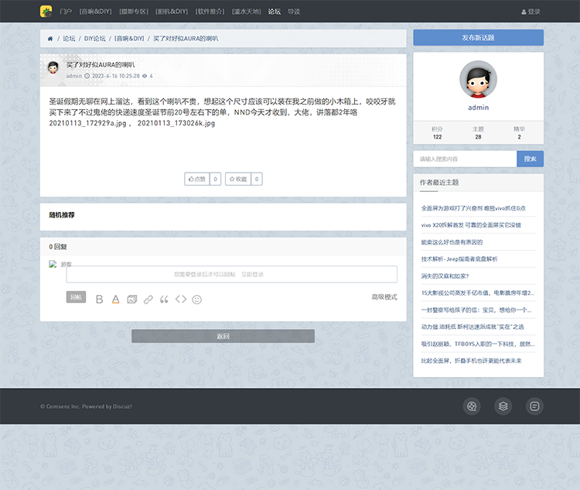Click the 主题 28 stat
Viewport: 580px width, 490px height.
coord(478,133)
